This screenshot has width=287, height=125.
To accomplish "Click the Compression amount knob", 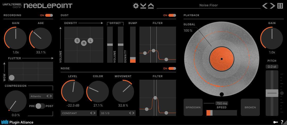I will coord(16,101).
